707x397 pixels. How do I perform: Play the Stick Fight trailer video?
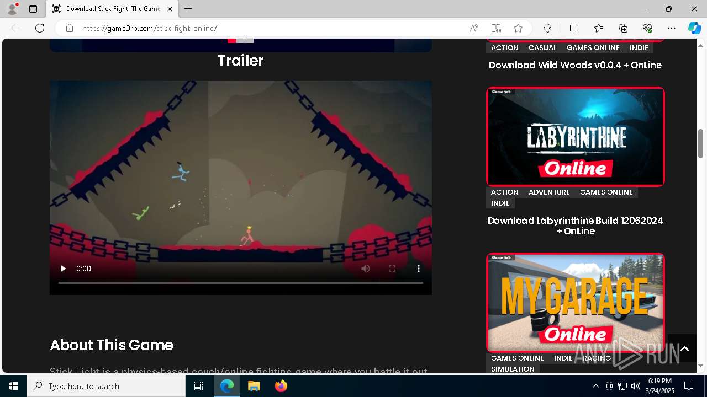pyautogui.click(x=63, y=269)
